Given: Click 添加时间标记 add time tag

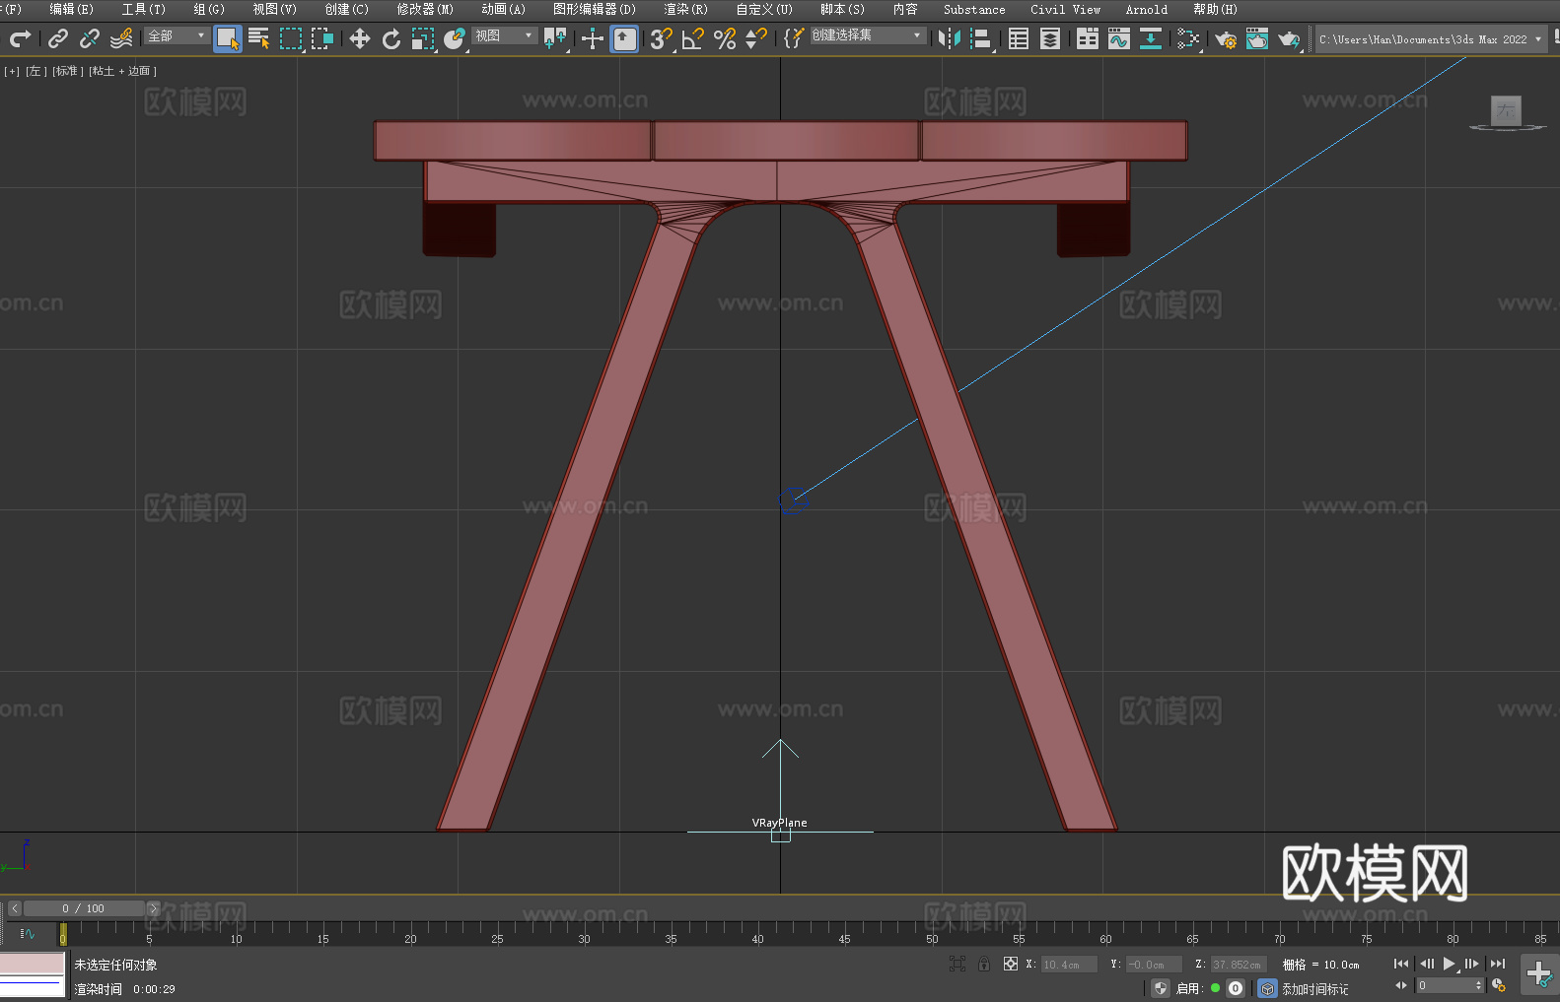Looking at the screenshot, I should click(x=1315, y=989).
